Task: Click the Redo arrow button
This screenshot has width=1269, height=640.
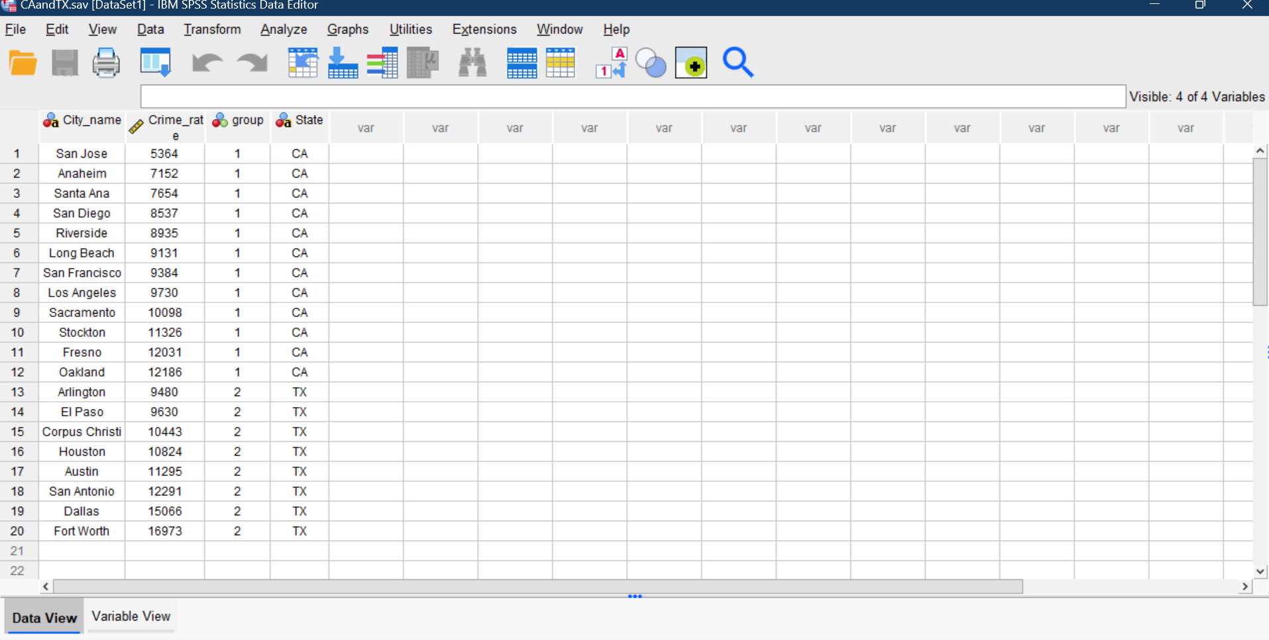Action: click(x=251, y=62)
